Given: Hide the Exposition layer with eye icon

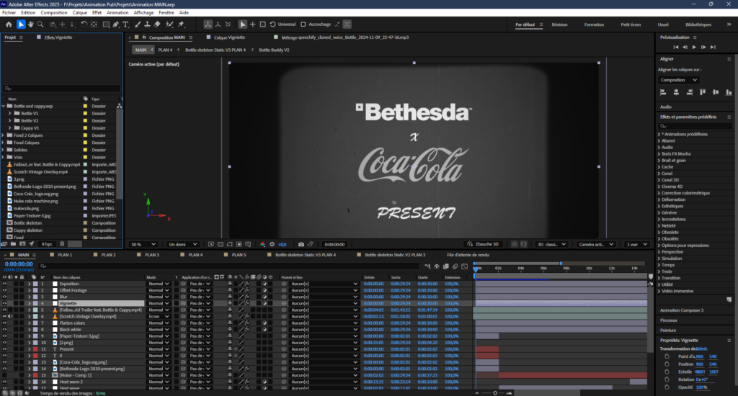Looking at the screenshot, I should tap(4, 284).
